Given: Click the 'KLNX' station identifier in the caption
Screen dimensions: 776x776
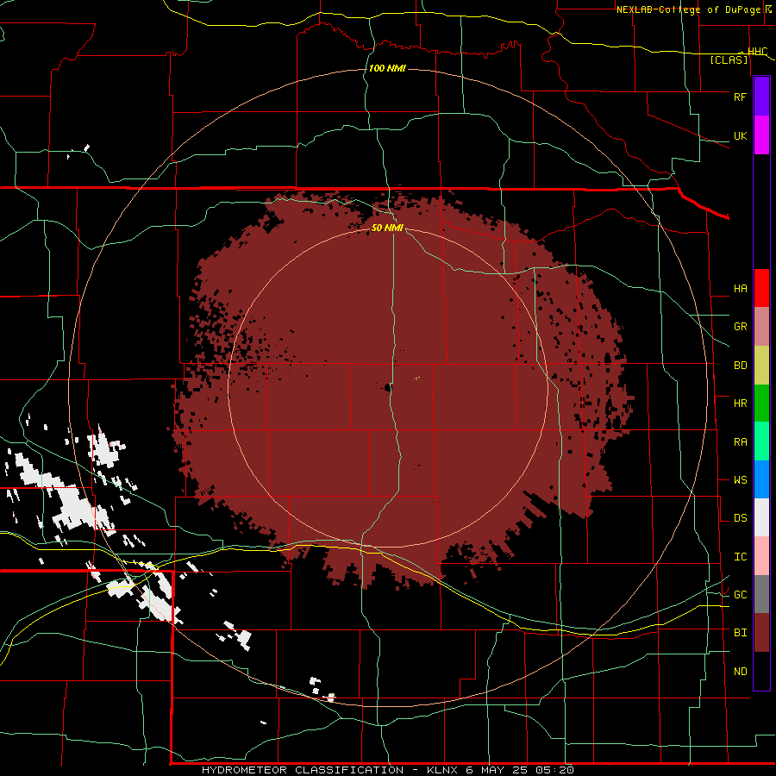Looking at the screenshot, I should [443, 770].
